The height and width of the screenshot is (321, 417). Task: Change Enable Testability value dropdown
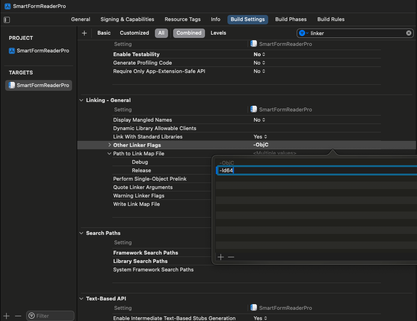[x=259, y=54]
